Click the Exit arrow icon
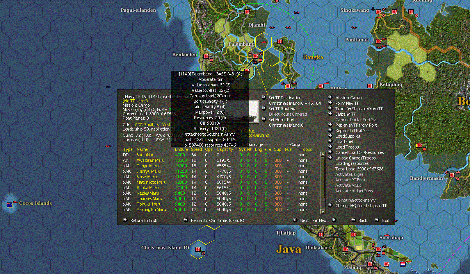Image resolution: width=470 pixels, height=274 pixels. (377, 220)
